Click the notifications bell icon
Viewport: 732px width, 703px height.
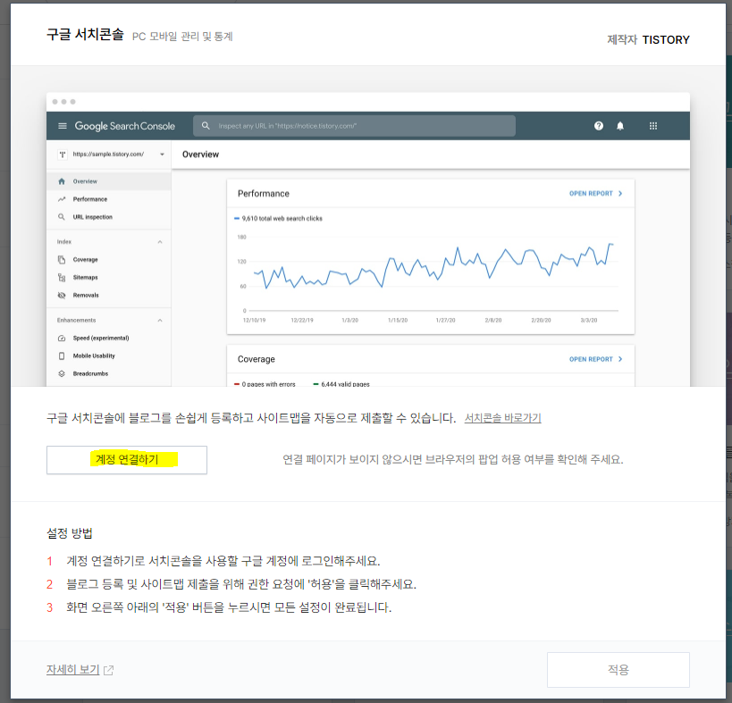click(x=620, y=126)
